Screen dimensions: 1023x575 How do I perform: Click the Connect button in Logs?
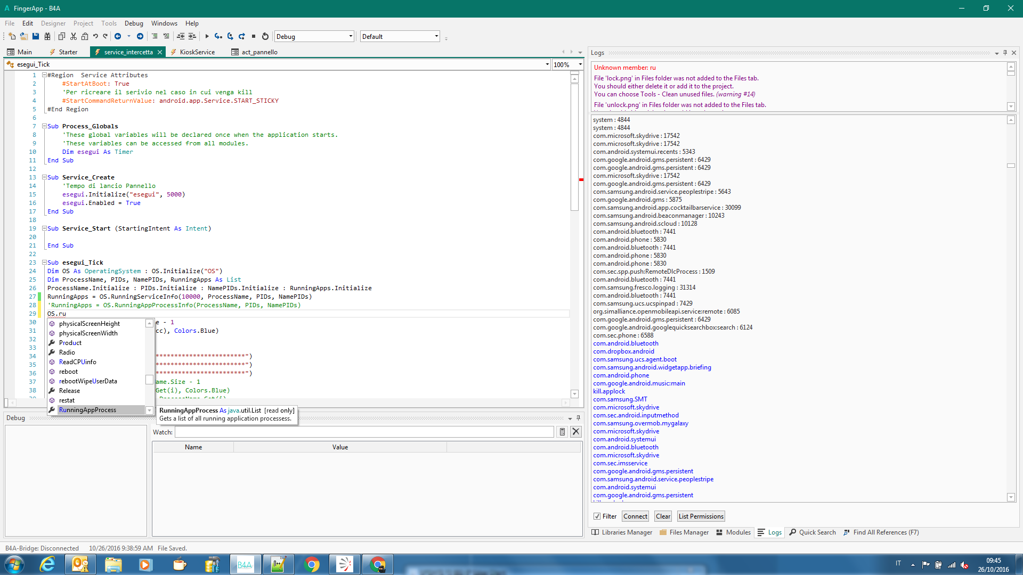click(x=635, y=516)
